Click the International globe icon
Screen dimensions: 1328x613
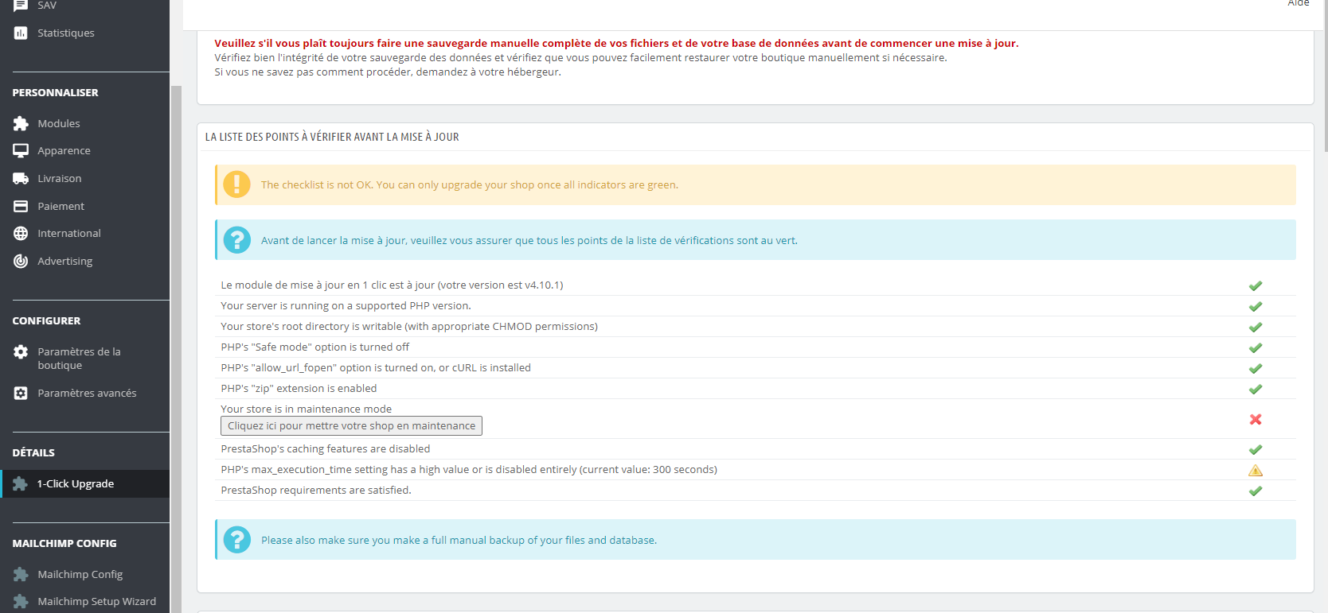[21, 233]
